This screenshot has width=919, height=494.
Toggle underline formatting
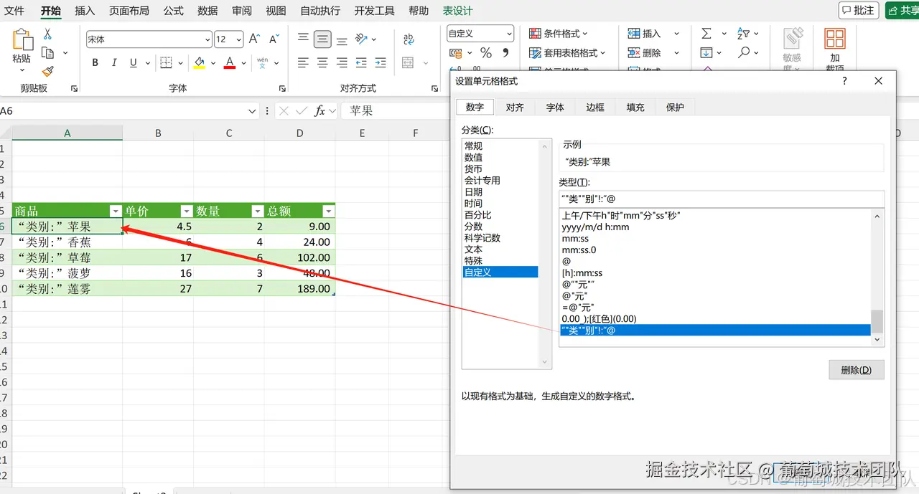click(x=134, y=62)
